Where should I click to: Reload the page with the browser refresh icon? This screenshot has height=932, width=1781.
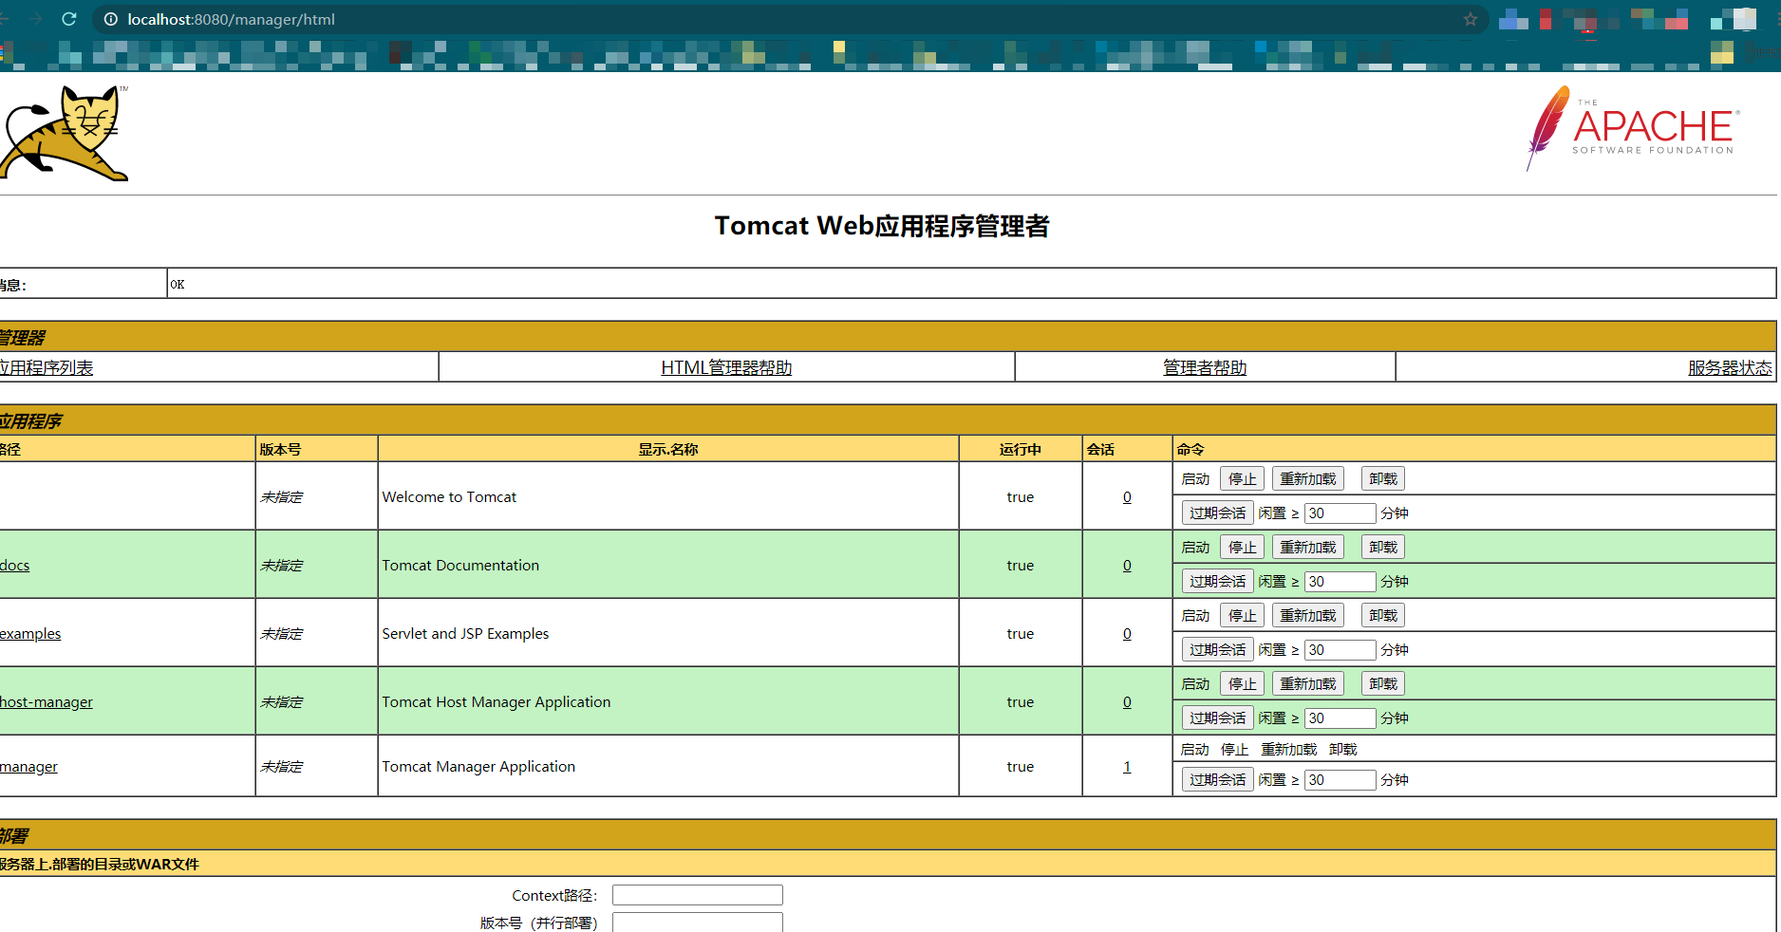(68, 19)
